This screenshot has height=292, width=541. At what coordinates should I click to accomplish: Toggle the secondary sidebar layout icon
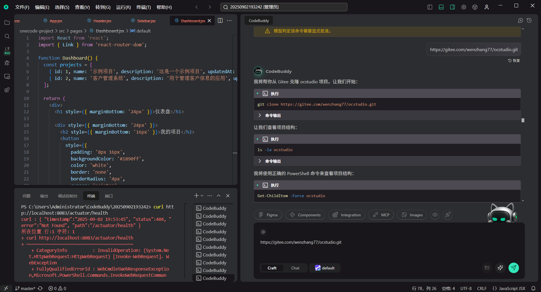pyautogui.click(x=453, y=7)
